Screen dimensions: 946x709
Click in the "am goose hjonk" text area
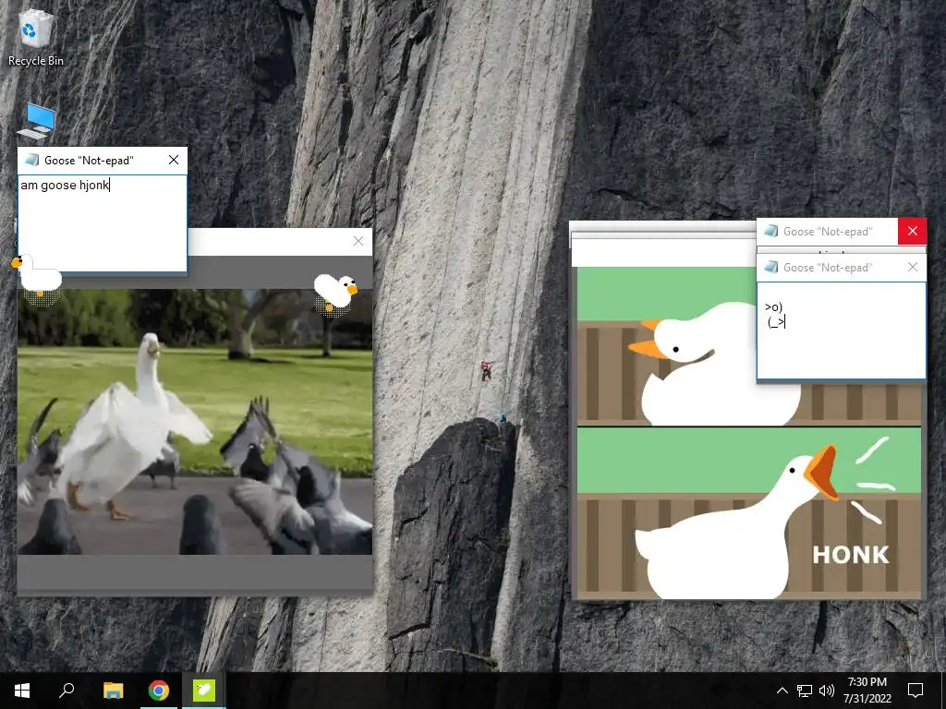click(x=103, y=223)
